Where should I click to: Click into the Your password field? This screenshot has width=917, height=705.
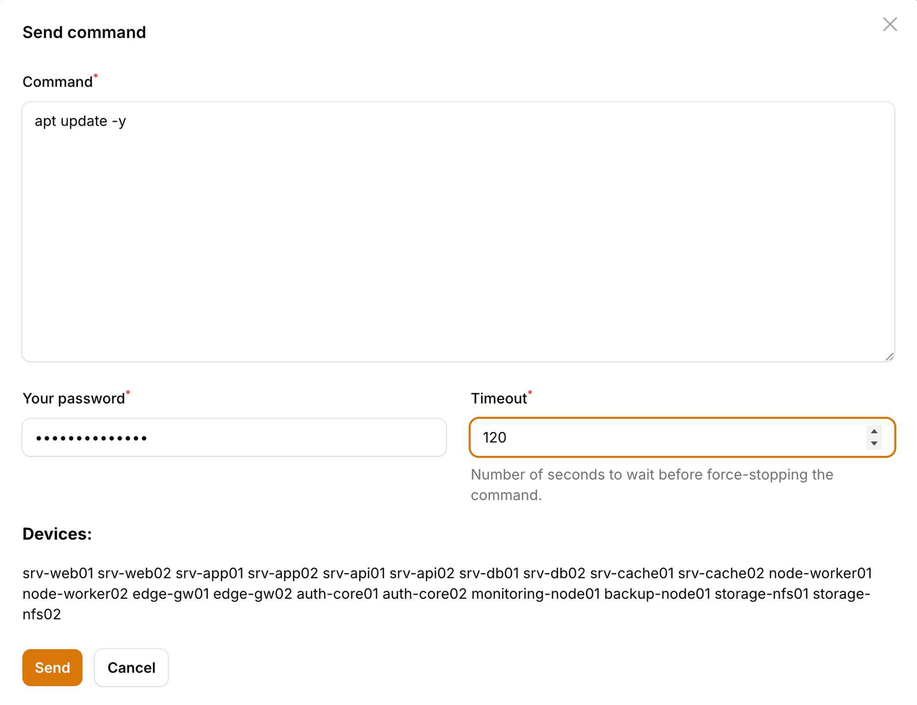pyautogui.click(x=234, y=437)
